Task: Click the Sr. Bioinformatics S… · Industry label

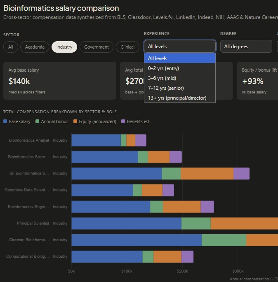Action: pyautogui.click(x=38, y=173)
